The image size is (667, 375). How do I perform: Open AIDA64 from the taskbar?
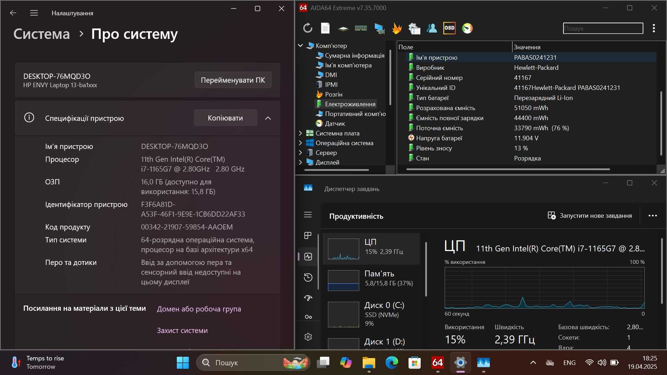437,362
